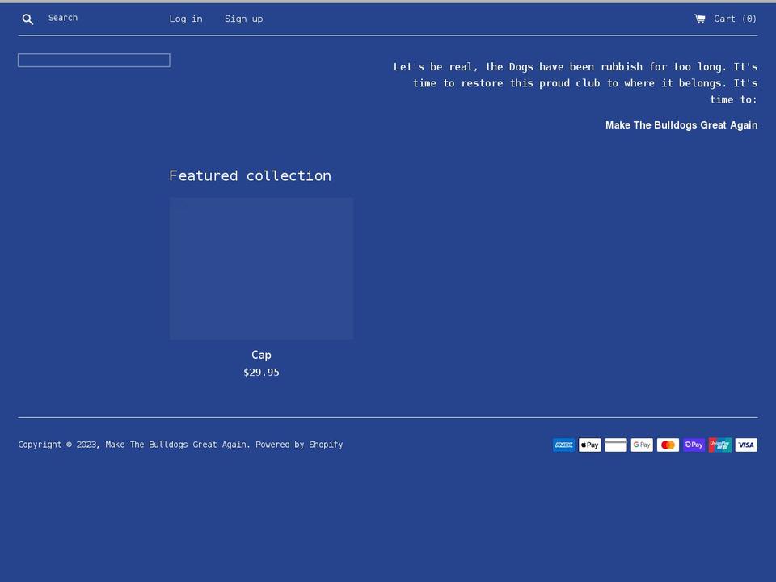Click the magnifying glass search icon
The image size is (776, 582).
point(27,19)
